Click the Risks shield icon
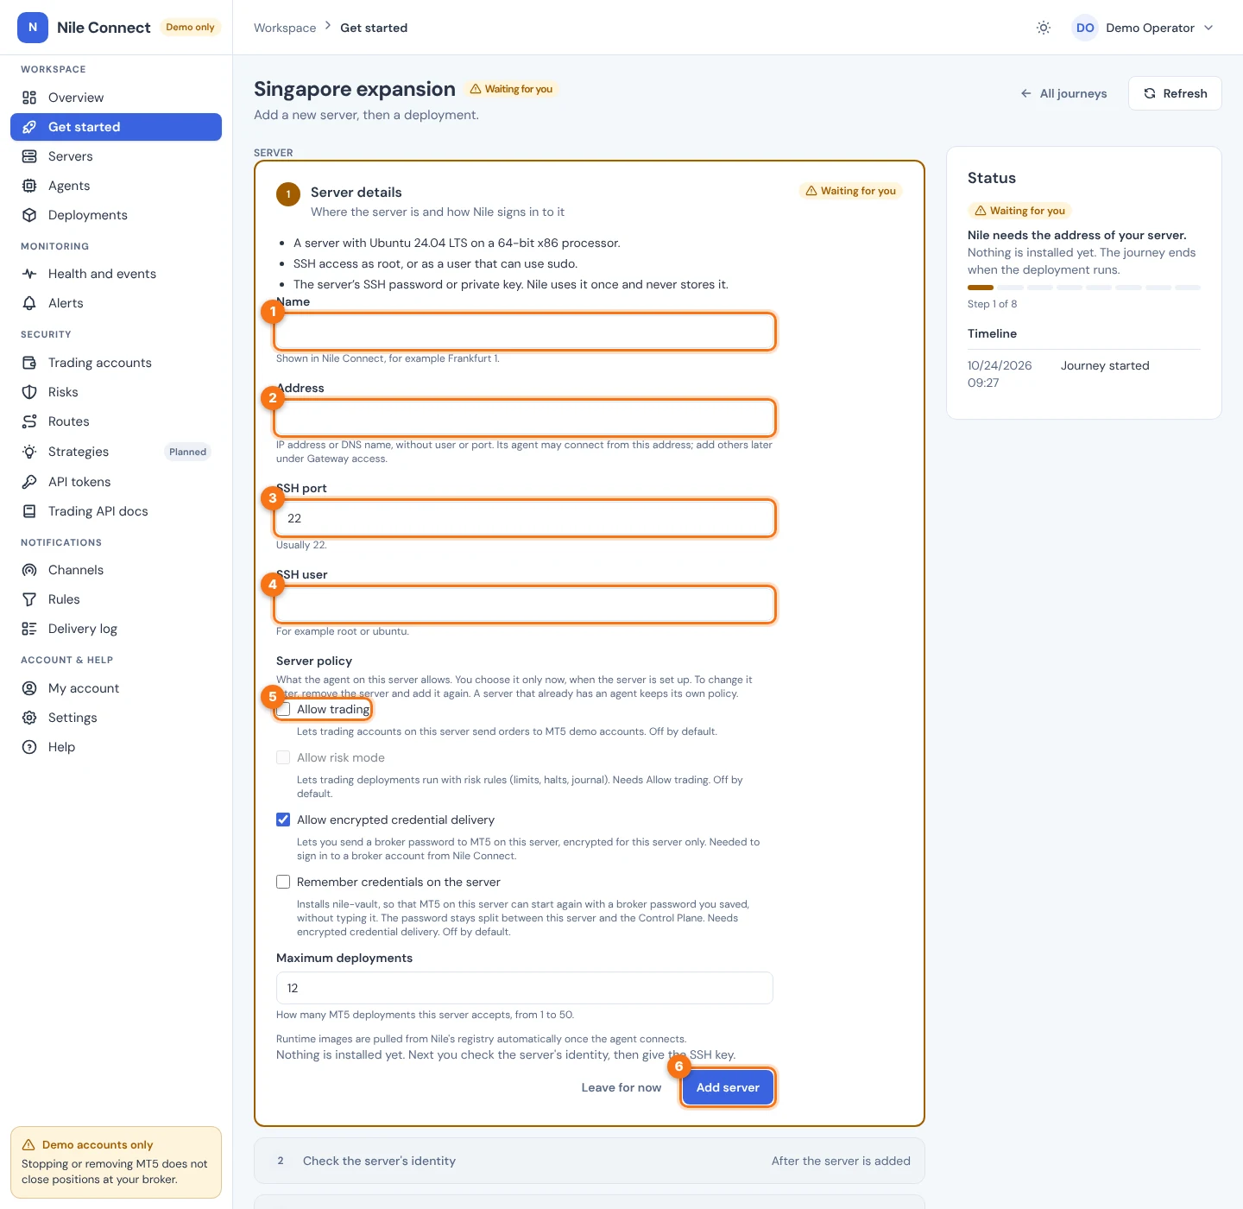 tap(29, 392)
